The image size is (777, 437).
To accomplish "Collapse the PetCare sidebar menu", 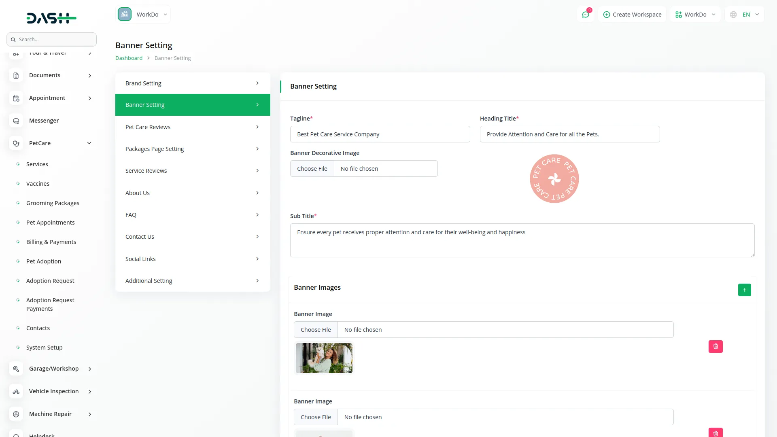I will click(89, 143).
